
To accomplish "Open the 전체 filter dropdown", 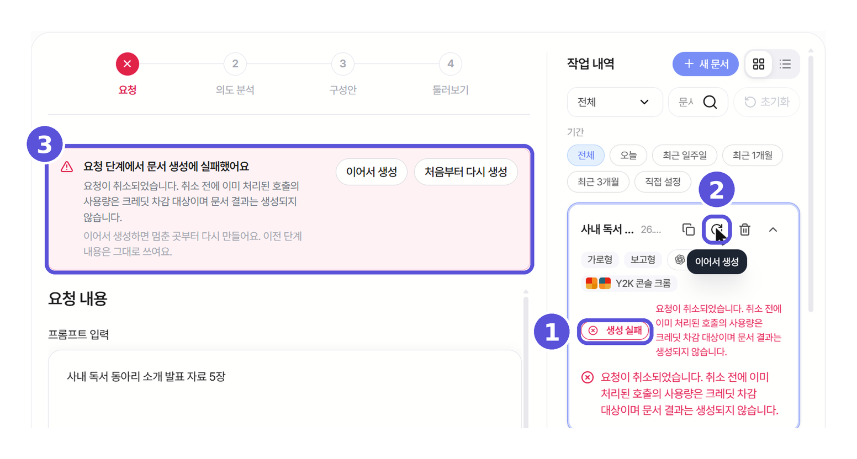I will point(615,102).
